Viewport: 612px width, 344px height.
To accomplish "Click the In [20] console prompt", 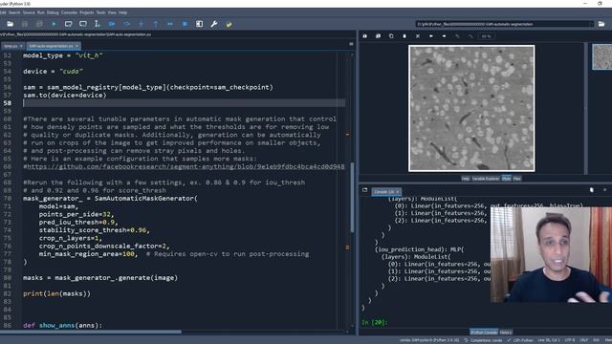I will coord(374,323).
